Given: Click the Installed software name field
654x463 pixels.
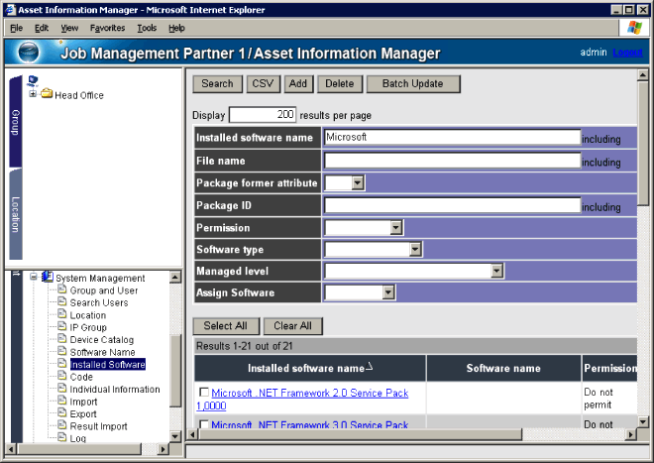Looking at the screenshot, I should [452, 138].
